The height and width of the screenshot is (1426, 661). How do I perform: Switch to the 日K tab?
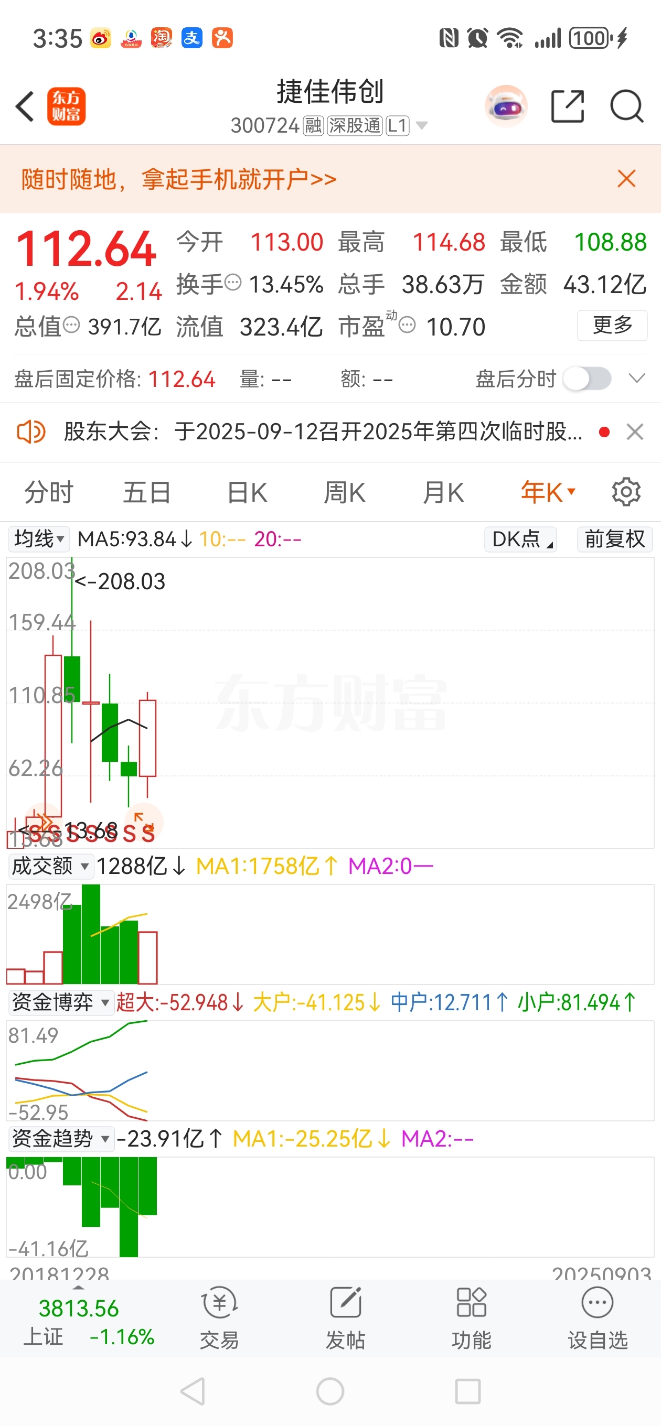click(247, 492)
